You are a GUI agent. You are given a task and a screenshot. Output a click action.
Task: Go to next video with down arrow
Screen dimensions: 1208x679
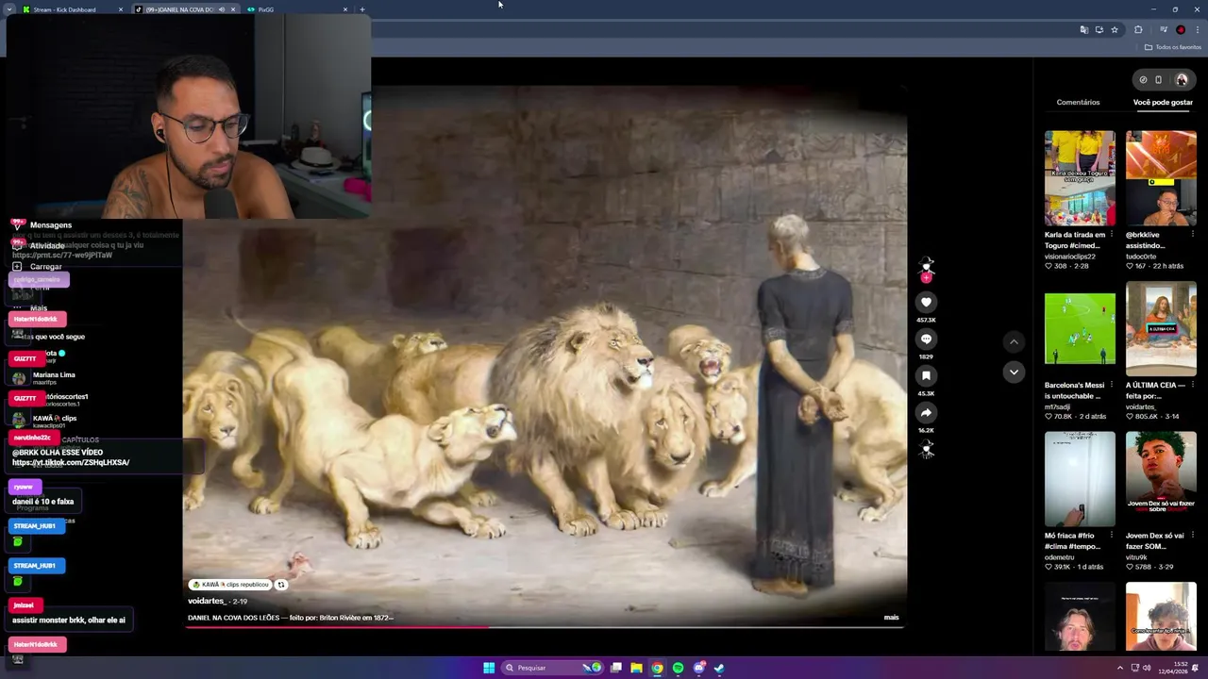pos(1014,372)
